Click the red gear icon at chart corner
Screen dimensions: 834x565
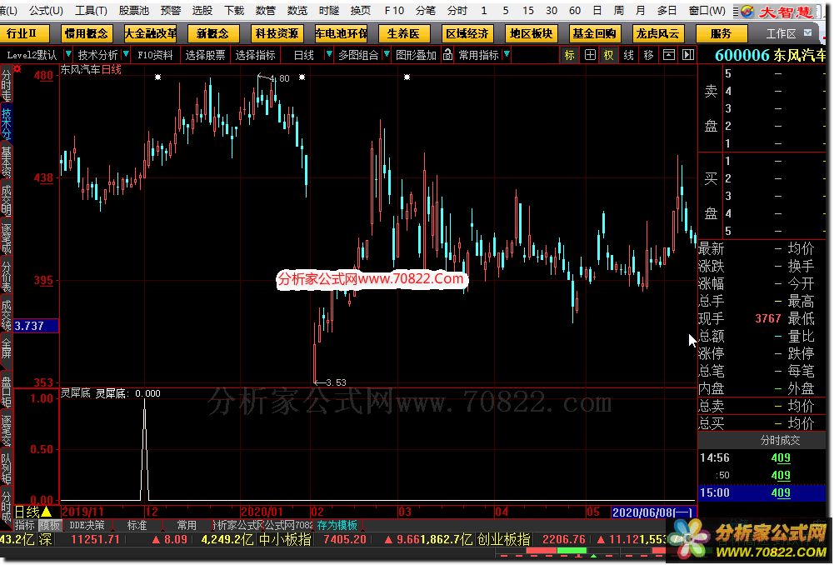17,69
